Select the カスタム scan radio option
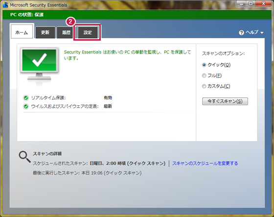274x217 pixels. (x=204, y=86)
